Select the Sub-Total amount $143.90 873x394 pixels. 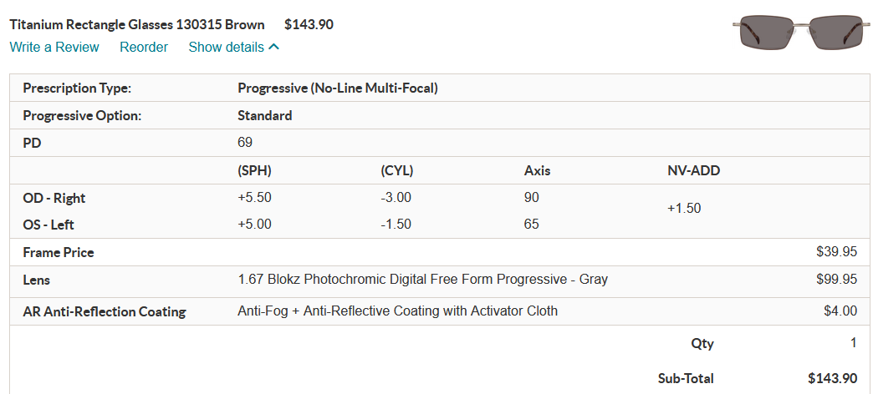tap(832, 378)
